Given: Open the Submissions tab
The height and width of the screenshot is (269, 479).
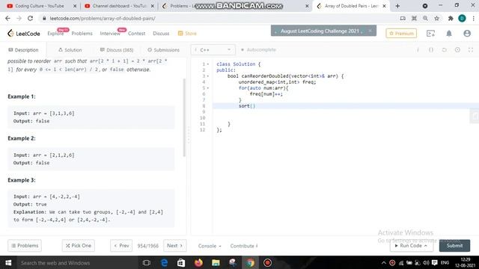Looking at the screenshot, I should (x=163, y=50).
